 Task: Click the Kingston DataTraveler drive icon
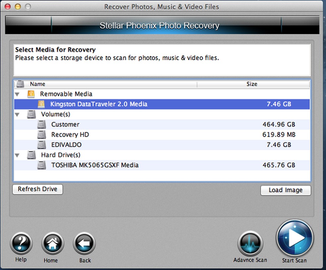click(41, 104)
